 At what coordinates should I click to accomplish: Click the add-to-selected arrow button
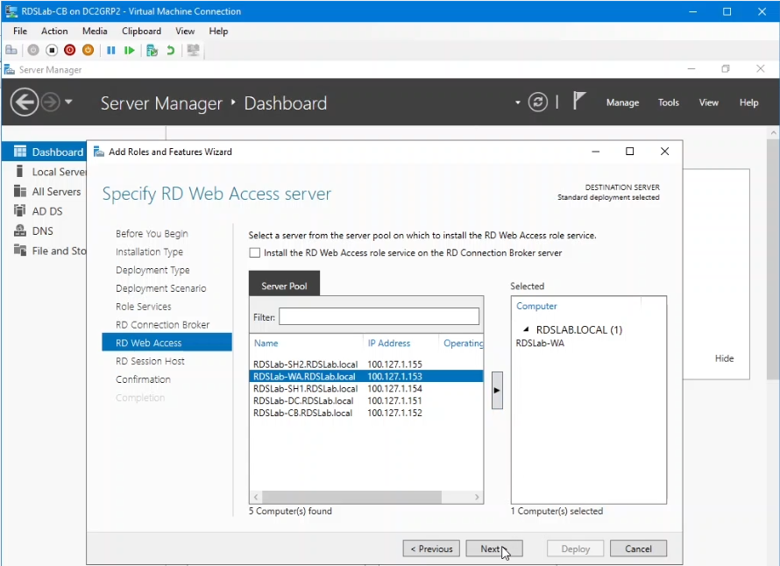(497, 391)
